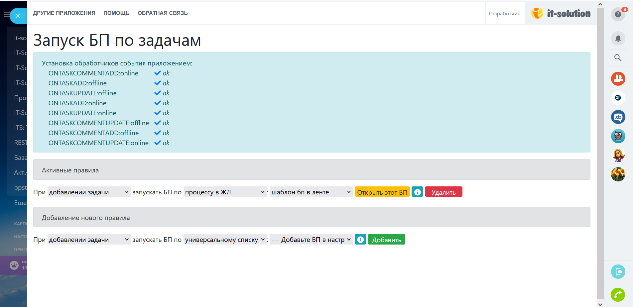Click the Открыть этот БП button
The image size is (633, 307).
pyautogui.click(x=382, y=192)
